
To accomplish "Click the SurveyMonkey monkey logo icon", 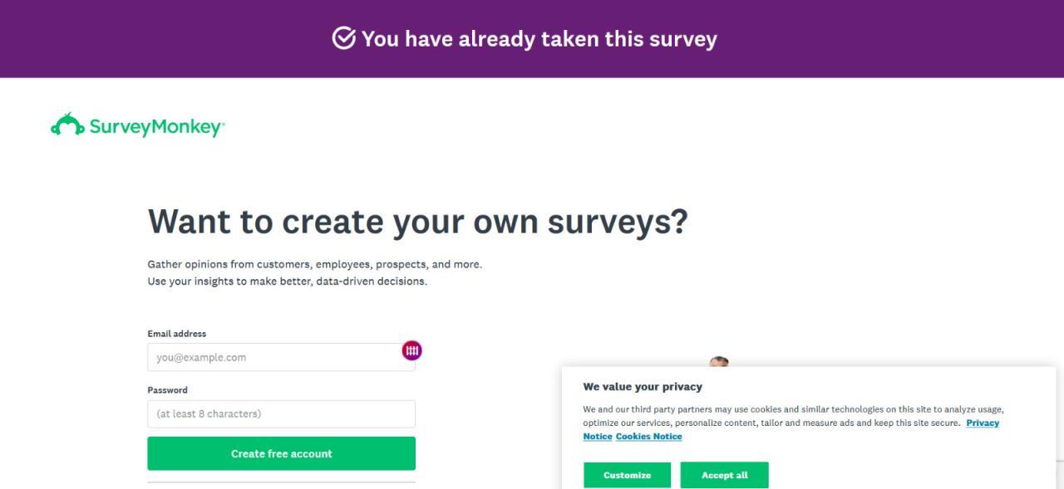I will point(67,125).
